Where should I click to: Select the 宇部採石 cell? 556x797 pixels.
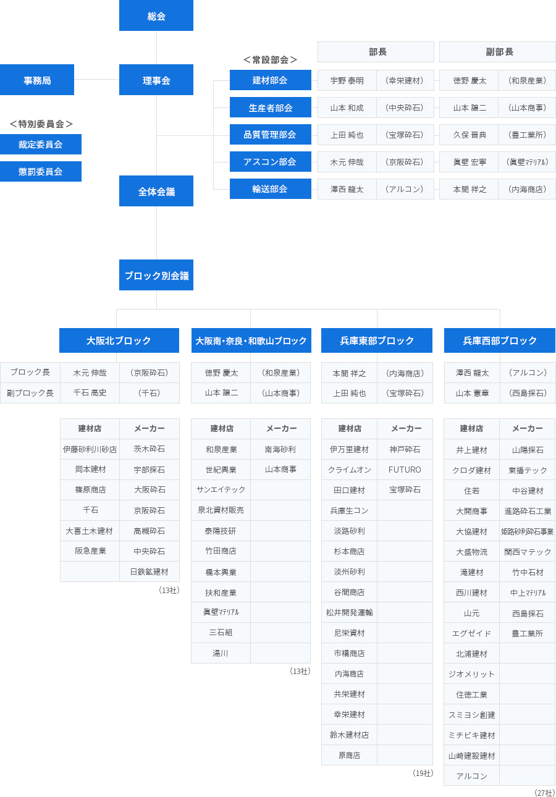[150, 470]
